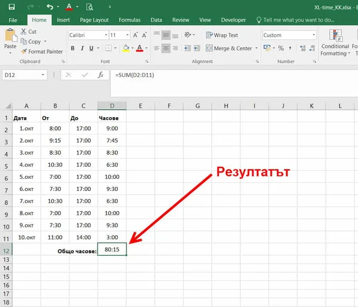Open the Paste options dropdown arrow
The width and height of the screenshot is (358, 307).
click(10, 53)
